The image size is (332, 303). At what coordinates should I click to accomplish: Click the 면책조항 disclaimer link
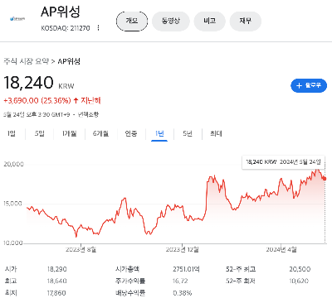pyautogui.click(x=88, y=114)
